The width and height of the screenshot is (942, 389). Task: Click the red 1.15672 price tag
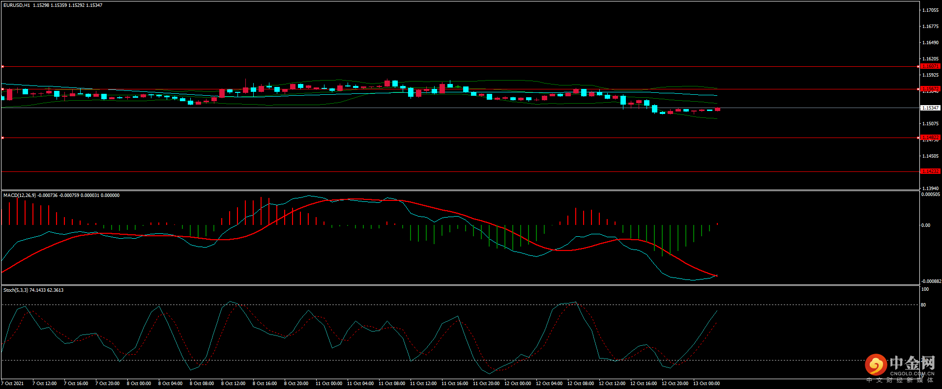point(930,89)
